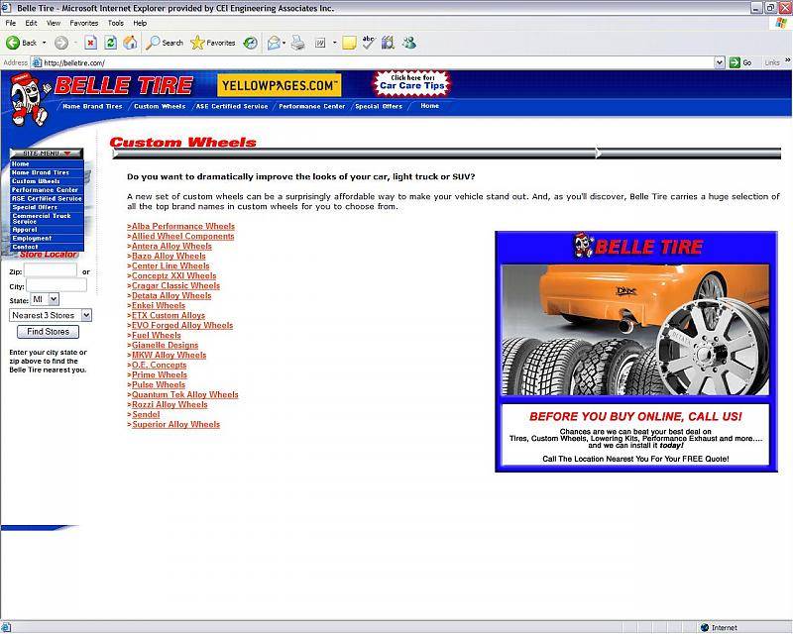Open the Help menu
Image resolution: width=793 pixels, height=634 pixels.
pos(140,23)
